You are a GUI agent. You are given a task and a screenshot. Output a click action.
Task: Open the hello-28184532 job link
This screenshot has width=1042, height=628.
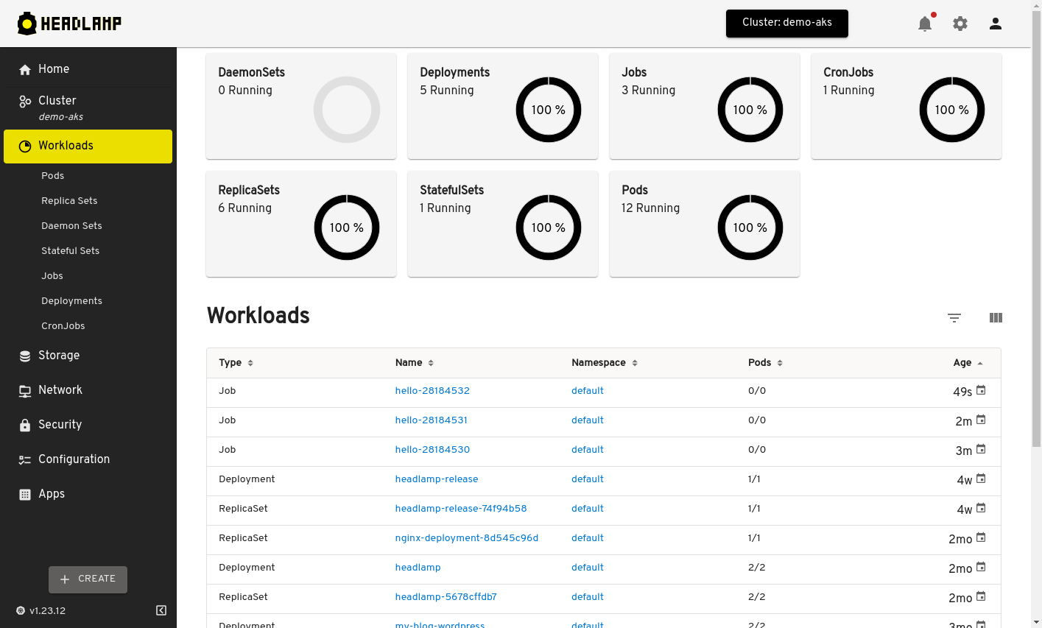pos(432,390)
